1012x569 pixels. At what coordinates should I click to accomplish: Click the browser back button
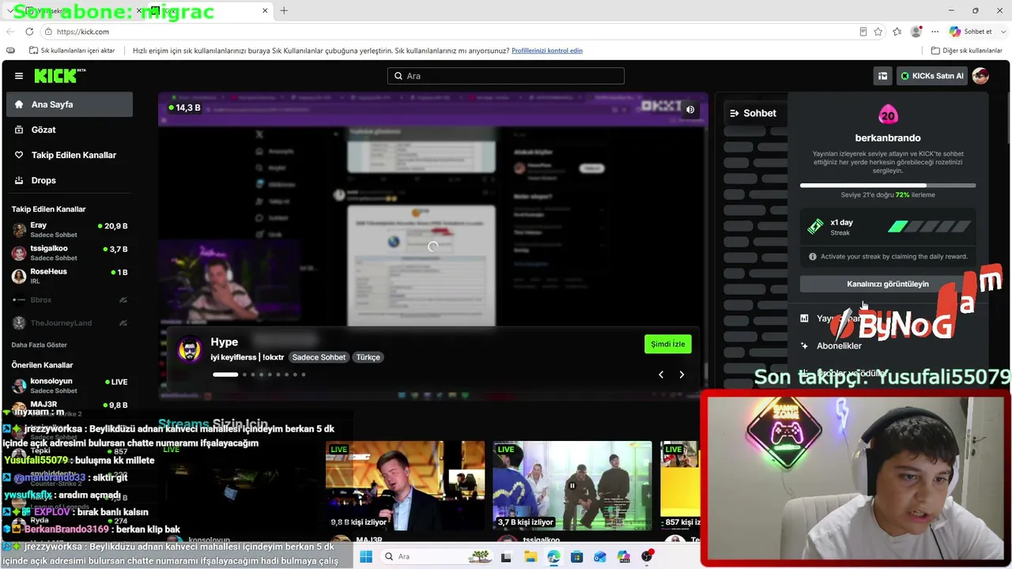tap(10, 32)
